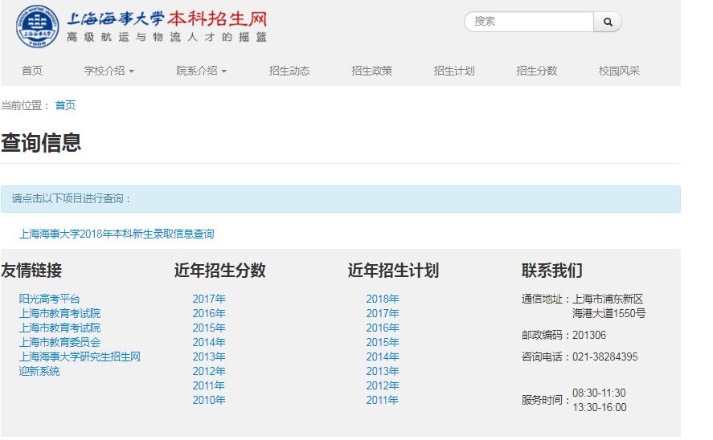This screenshot has width=713, height=440.
Task: Click the Shanghai Maritime University logo emblem
Action: 37,26
